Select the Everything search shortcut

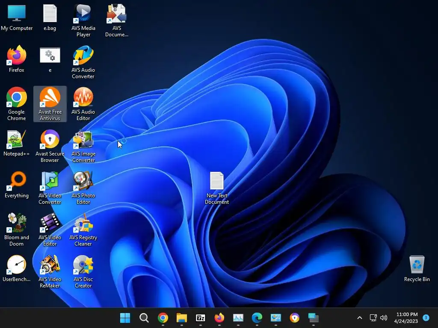click(x=17, y=184)
